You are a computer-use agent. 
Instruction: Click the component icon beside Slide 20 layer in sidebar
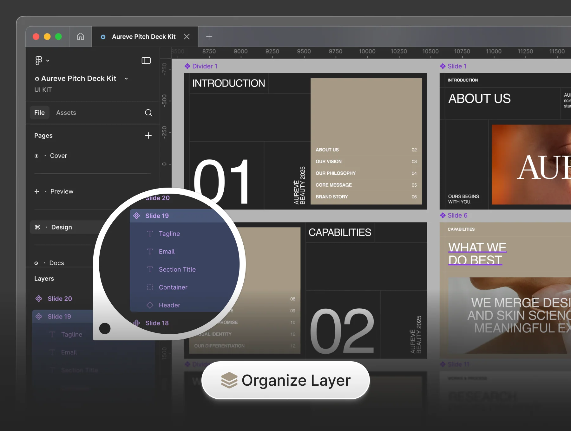coord(39,299)
